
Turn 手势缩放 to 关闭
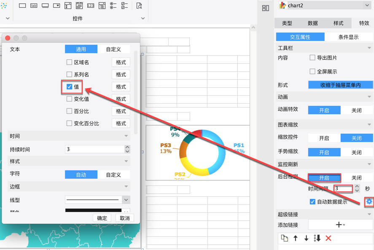pyautogui.click(x=357, y=152)
